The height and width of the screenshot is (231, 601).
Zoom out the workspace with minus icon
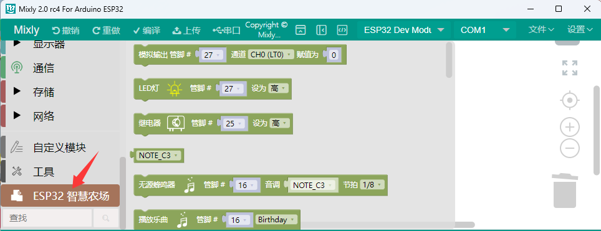click(x=570, y=148)
